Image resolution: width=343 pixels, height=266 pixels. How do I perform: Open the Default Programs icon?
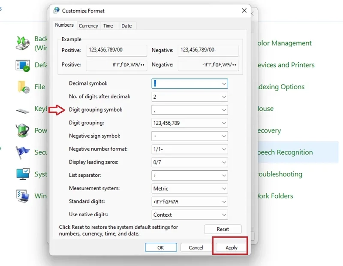pos(23,66)
